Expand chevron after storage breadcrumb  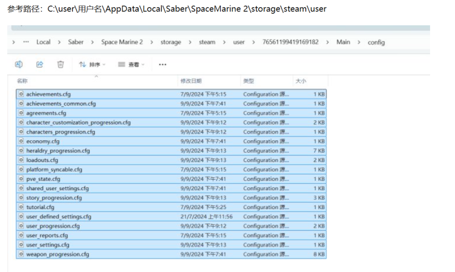[x=190, y=42]
